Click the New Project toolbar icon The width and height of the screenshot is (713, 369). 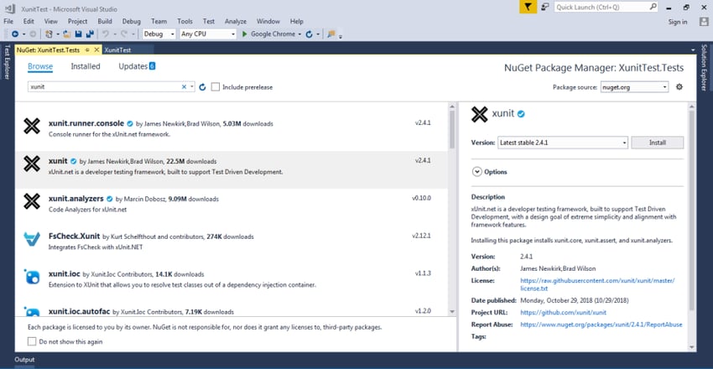[49, 34]
